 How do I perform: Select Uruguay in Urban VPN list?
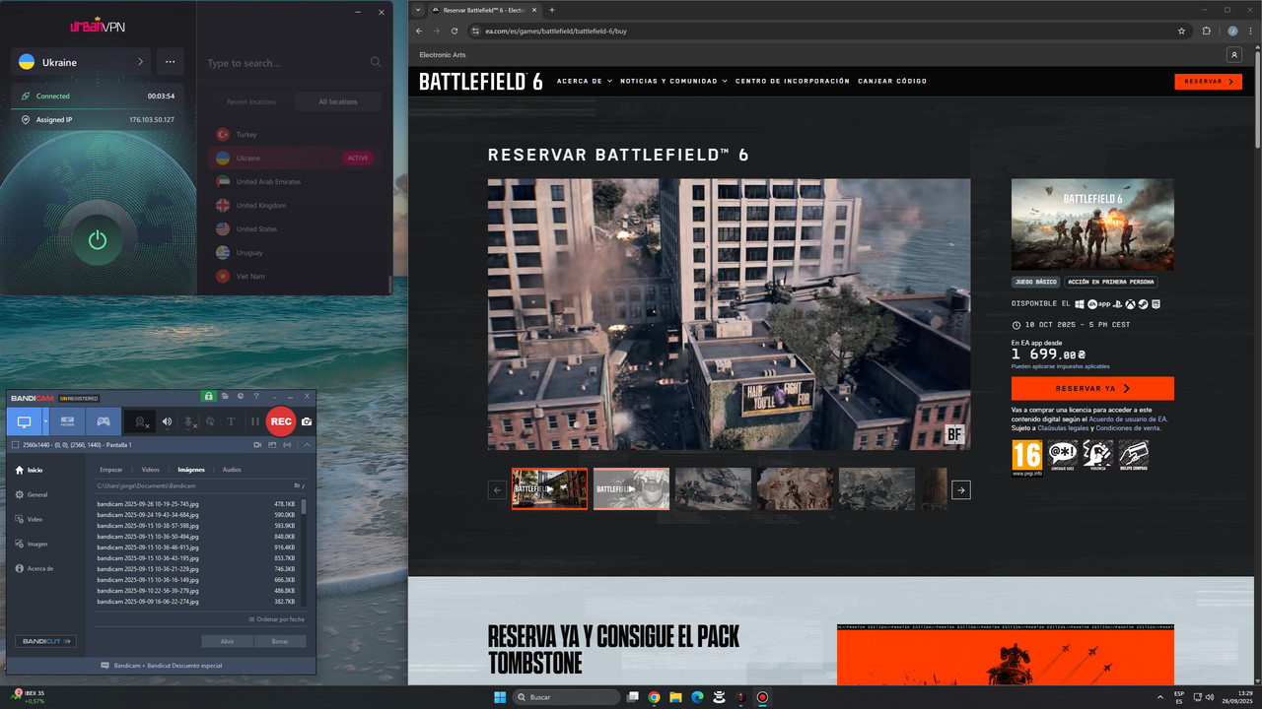point(294,252)
